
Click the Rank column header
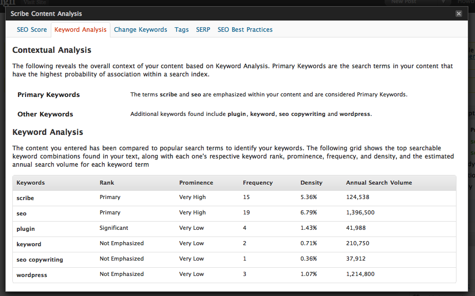click(x=107, y=183)
